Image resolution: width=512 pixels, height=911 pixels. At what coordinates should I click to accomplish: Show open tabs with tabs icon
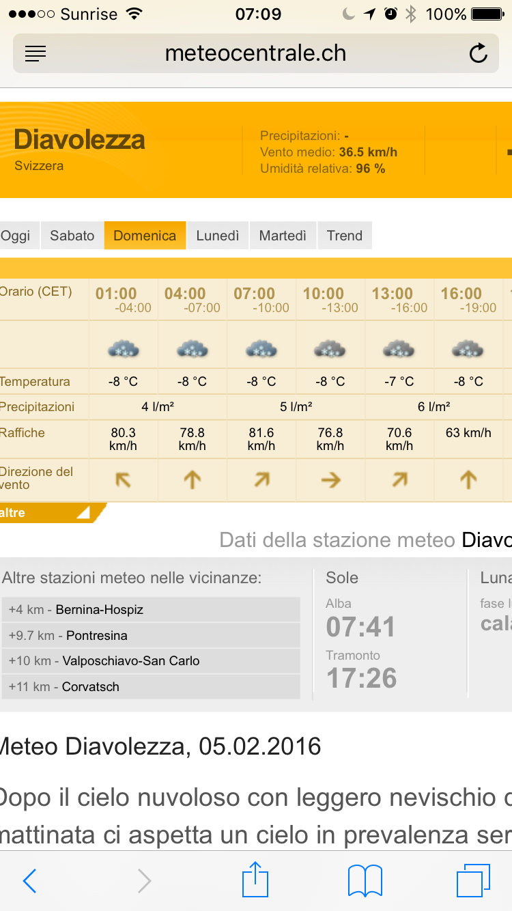(473, 880)
